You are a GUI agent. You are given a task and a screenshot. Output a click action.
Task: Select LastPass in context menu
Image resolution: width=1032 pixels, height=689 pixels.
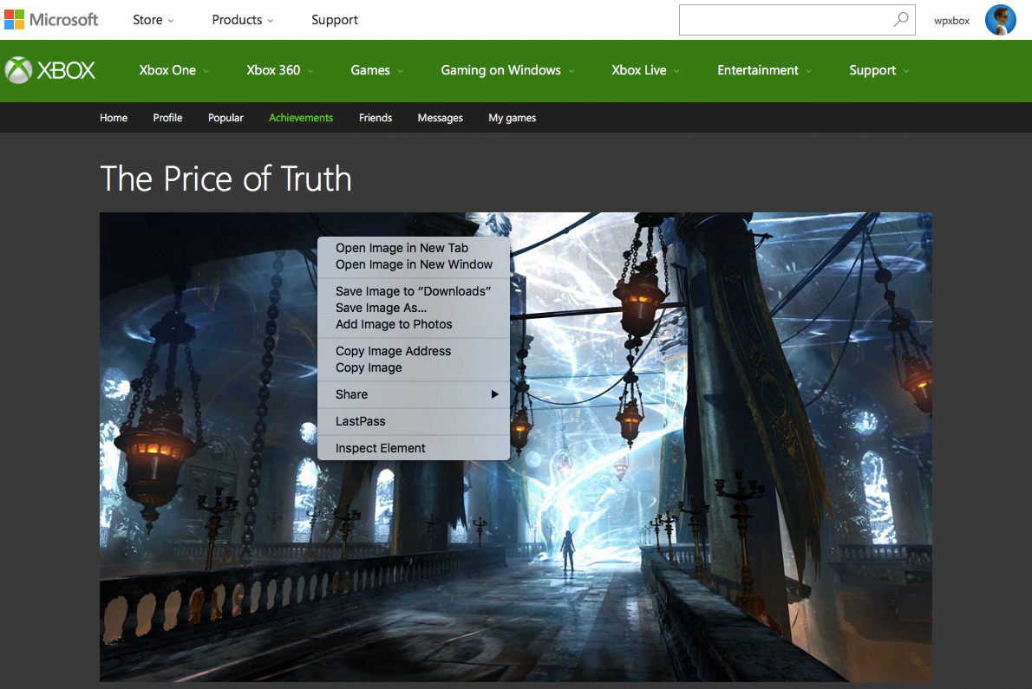tap(414, 421)
